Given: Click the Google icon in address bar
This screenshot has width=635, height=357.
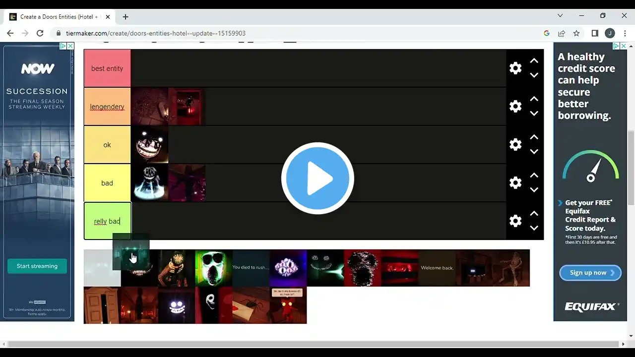Looking at the screenshot, I should [x=547, y=33].
